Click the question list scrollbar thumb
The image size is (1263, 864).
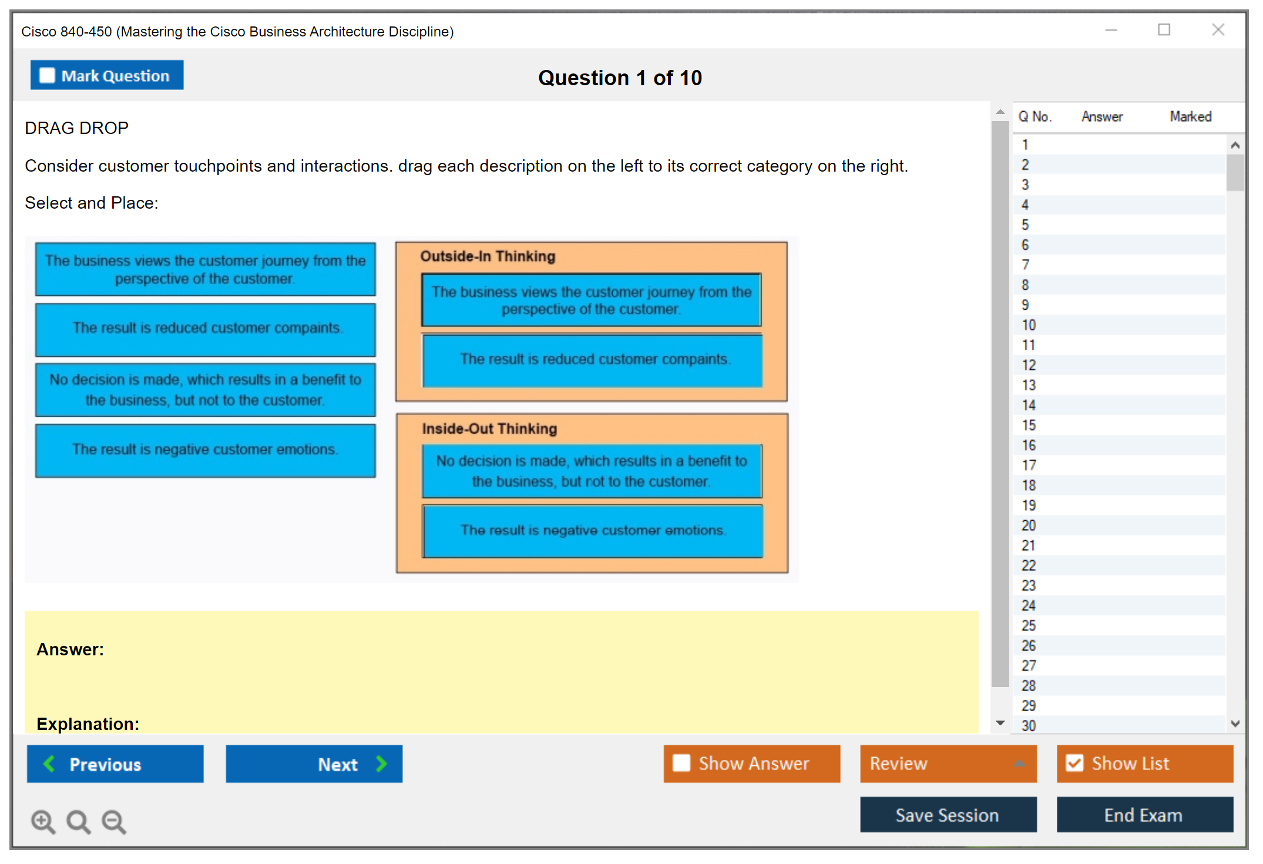1235,173
